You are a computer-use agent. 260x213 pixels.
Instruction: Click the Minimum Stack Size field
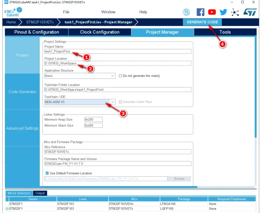pos(94,125)
